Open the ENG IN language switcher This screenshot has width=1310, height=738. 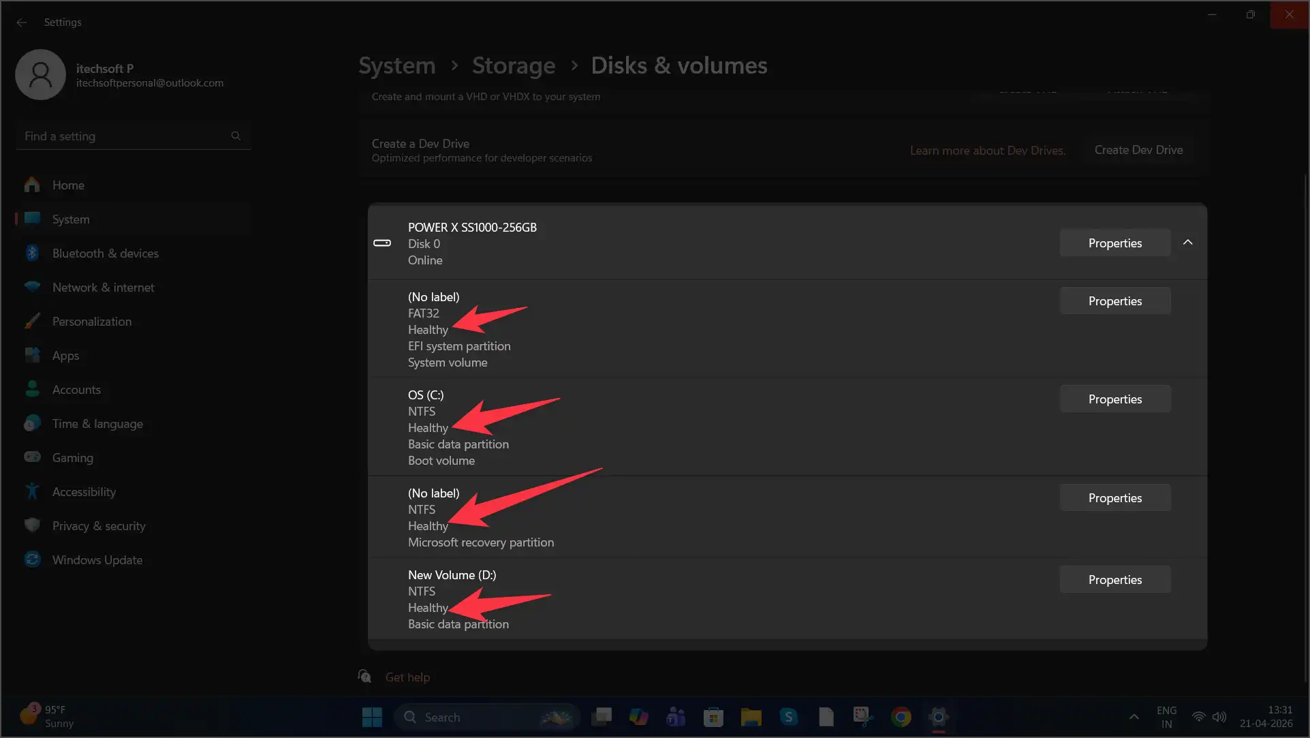coord(1166,716)
